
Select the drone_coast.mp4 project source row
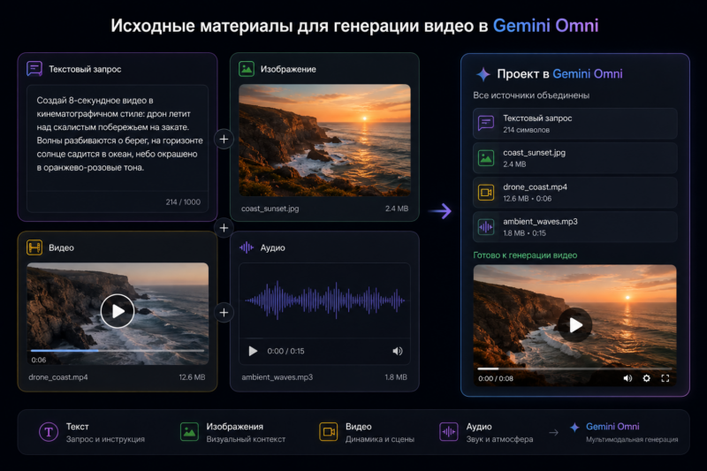pos(575,193)
